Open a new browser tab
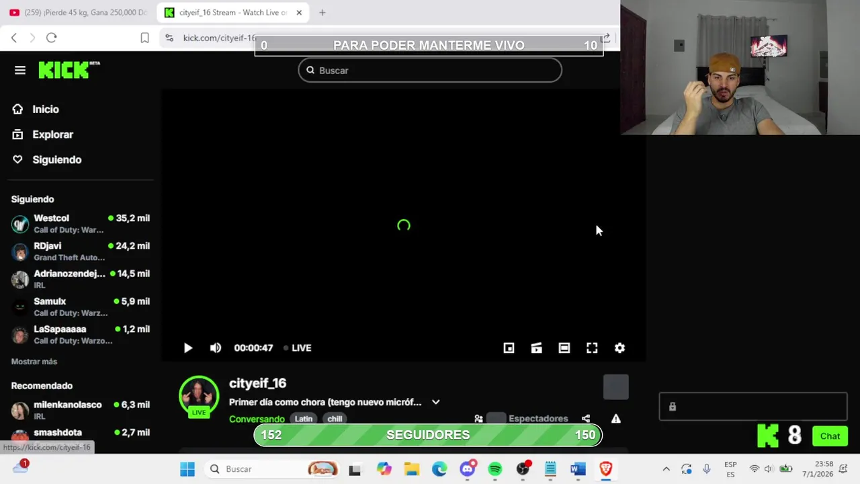The width and height of the screenshot is (860, 484). click(322, 12)
